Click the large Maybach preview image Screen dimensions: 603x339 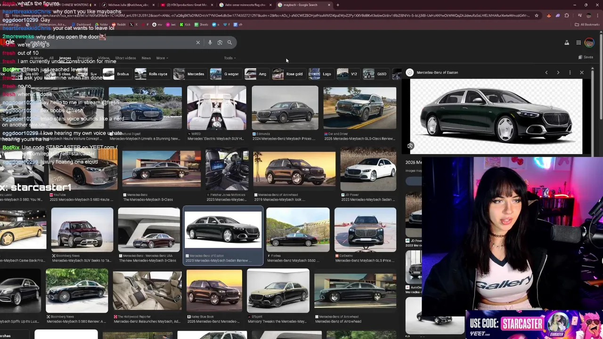496,116
